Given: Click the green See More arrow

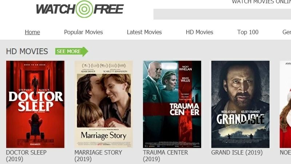Looking at the screenshot, I should coord(72,52).
